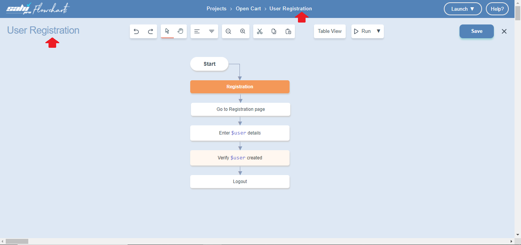
Task: Save the flowchart
Action: pyautogui.click(x=476, y=31)
